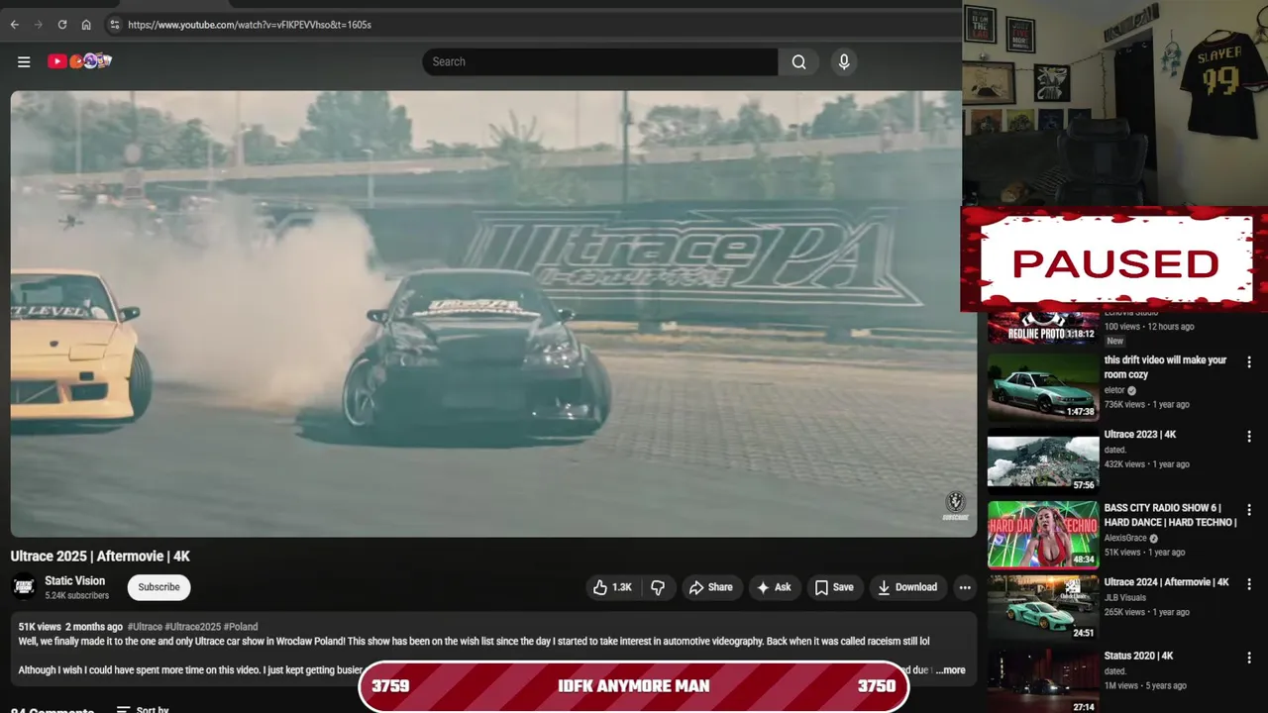Click the video player to play
The width and height of the screenshot is (1268, 713).
pyautogui.click(x=493, y=314)
